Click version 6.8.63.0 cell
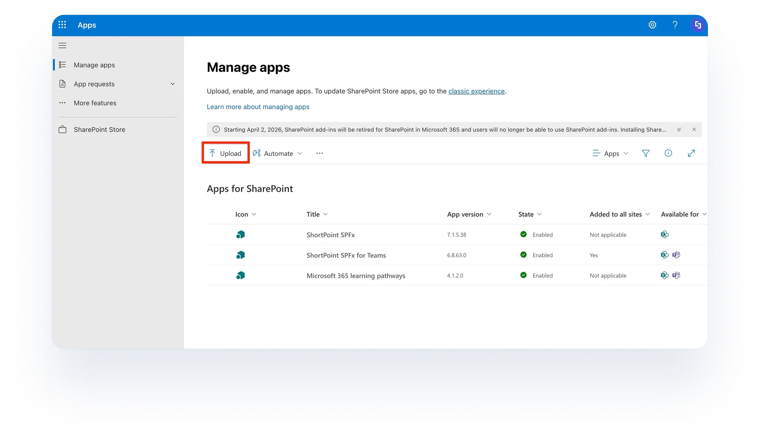 pyautogui.click(x=457, y=255)
